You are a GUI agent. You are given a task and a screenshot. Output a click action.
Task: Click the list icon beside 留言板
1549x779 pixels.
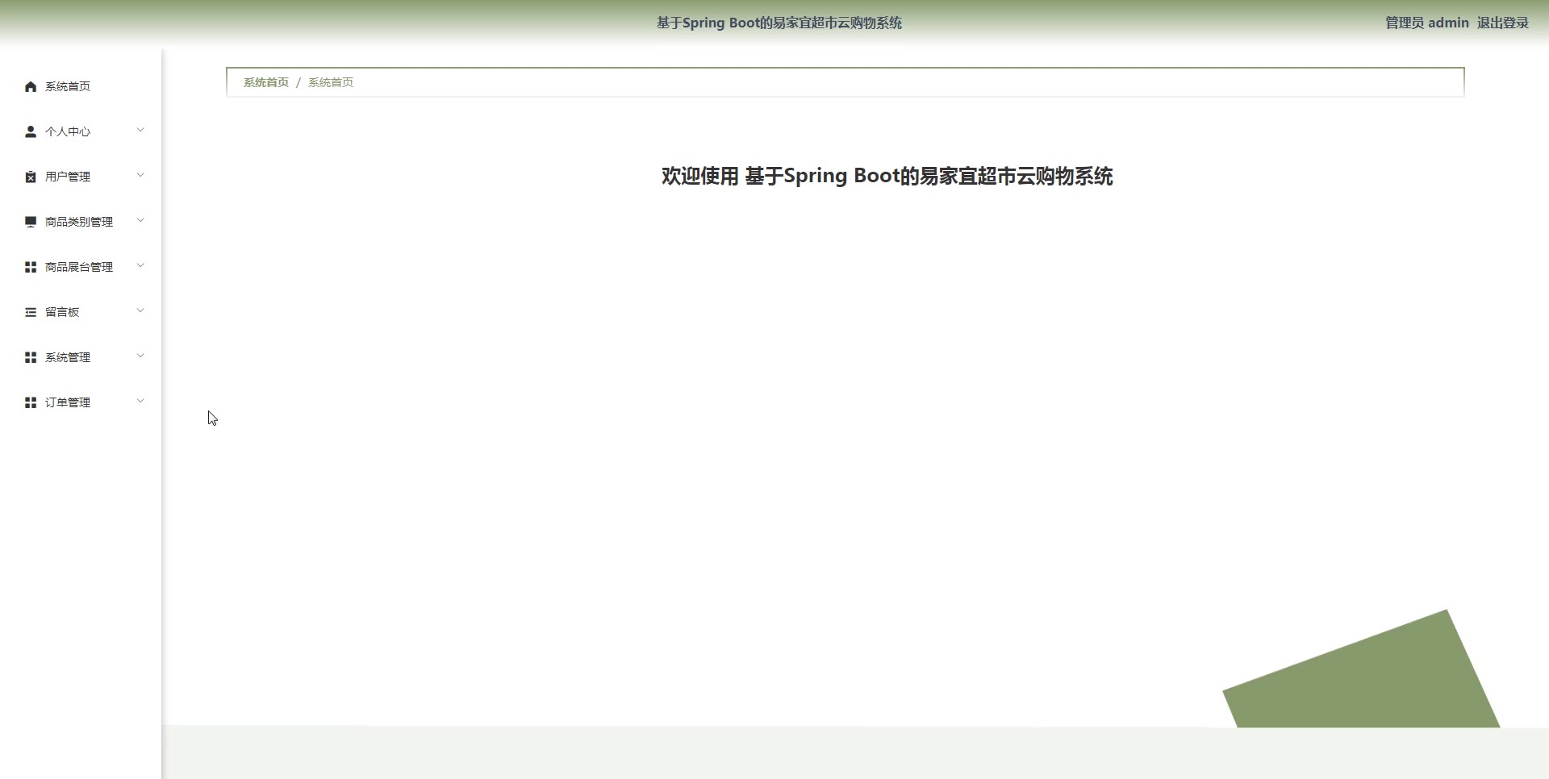tap(31, 312)
